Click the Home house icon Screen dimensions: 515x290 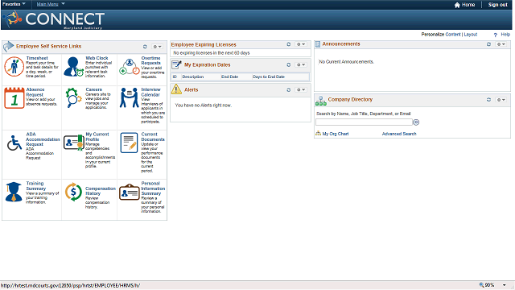click(x=457, y=5)
